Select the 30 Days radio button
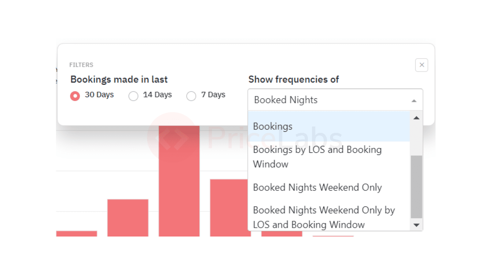 (x=75, y=96)
